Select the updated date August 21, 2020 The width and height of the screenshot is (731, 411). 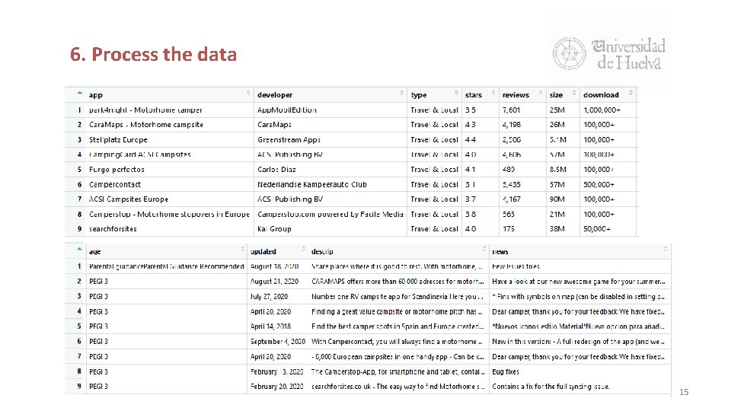coord(275,282)
